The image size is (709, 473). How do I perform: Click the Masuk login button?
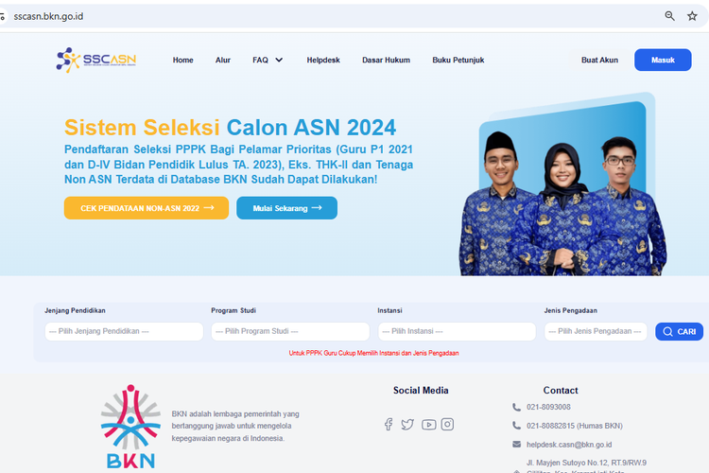point(663,60)
